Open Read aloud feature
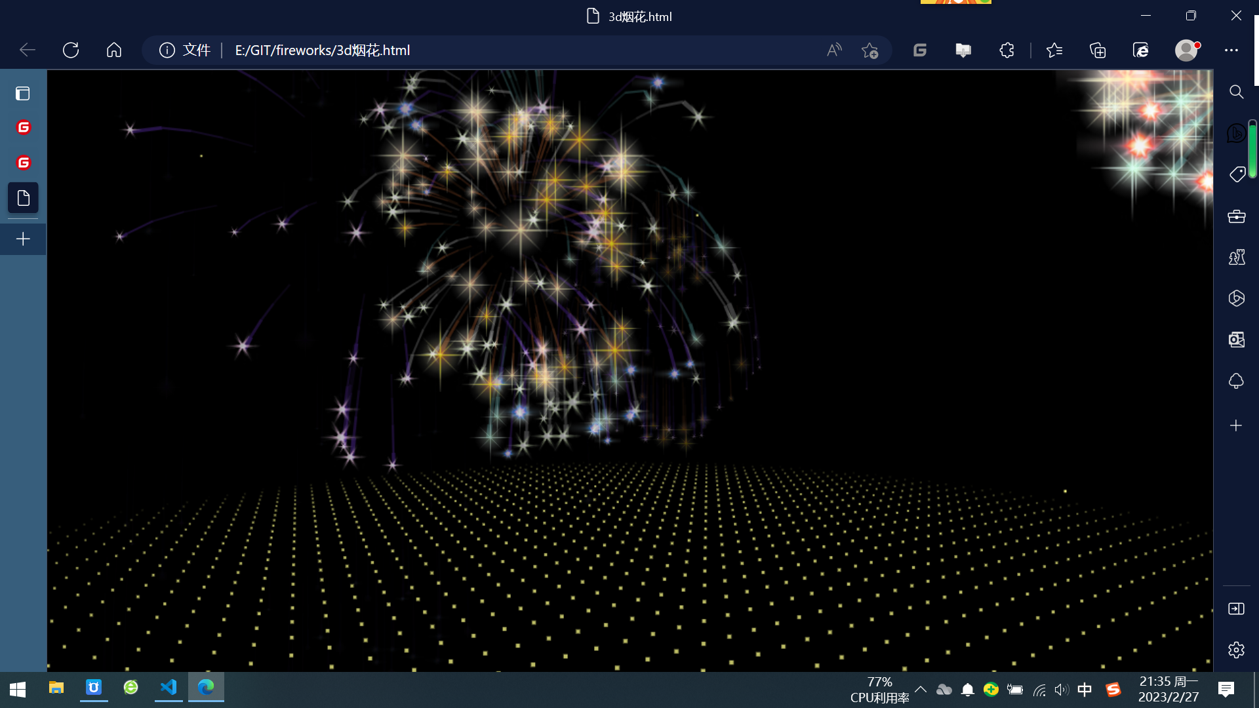 [834, 50]
